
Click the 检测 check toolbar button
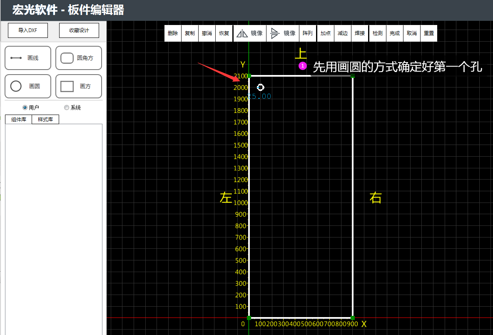(377, 33)
